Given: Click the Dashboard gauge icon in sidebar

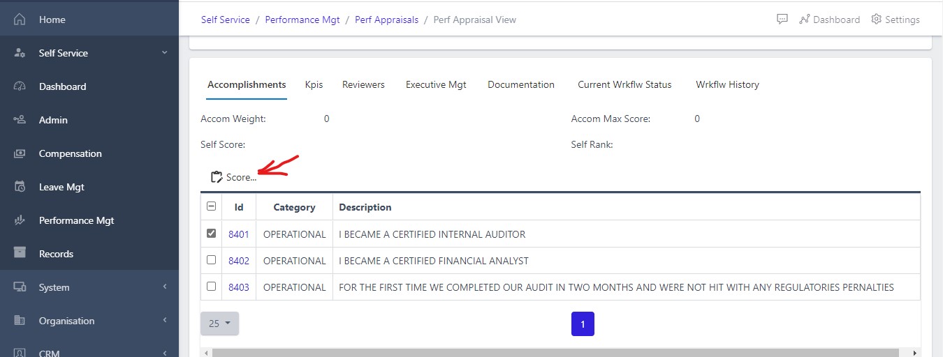Looking at the screenshot, I should pyautogui.click(x=20, y=86).
